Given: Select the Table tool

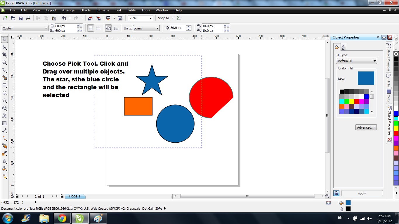Looking at the screenshot, I should coord(4,123).
